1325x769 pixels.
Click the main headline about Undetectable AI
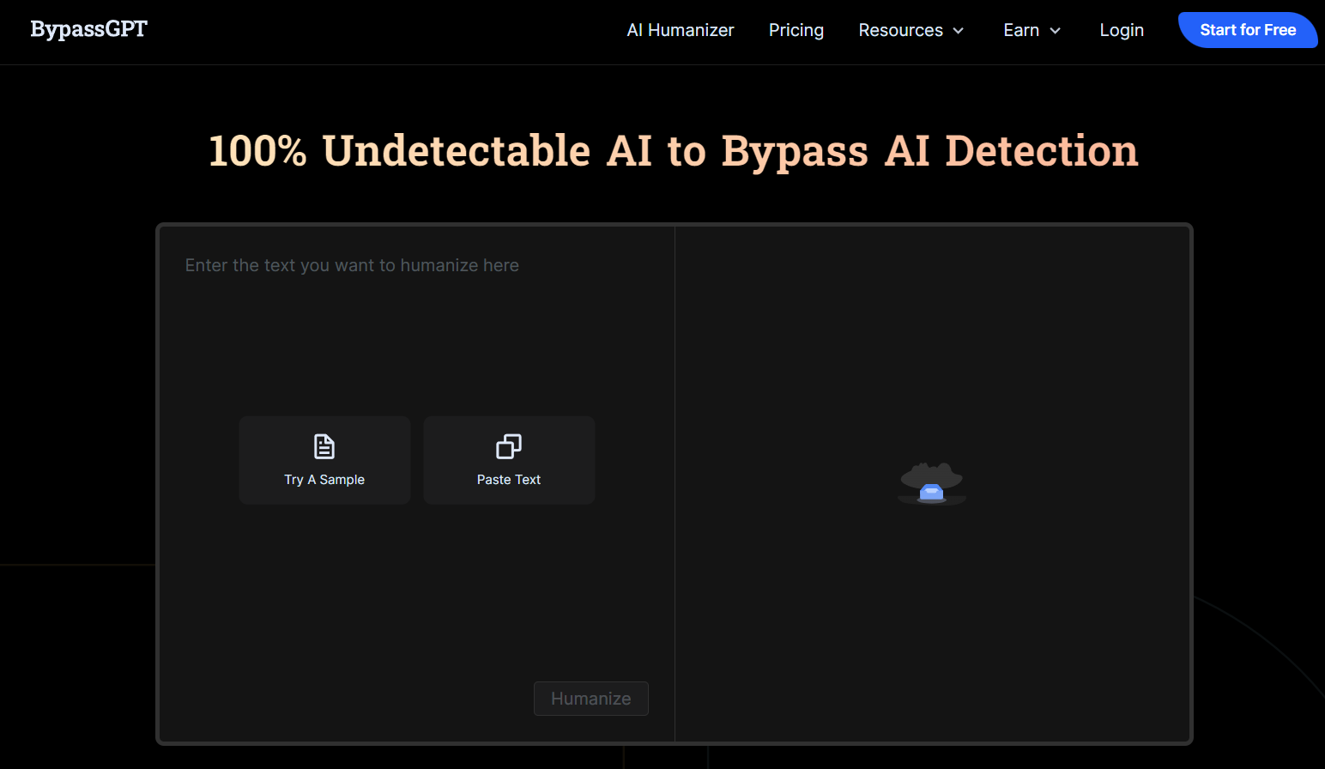(x=674, y=151)
